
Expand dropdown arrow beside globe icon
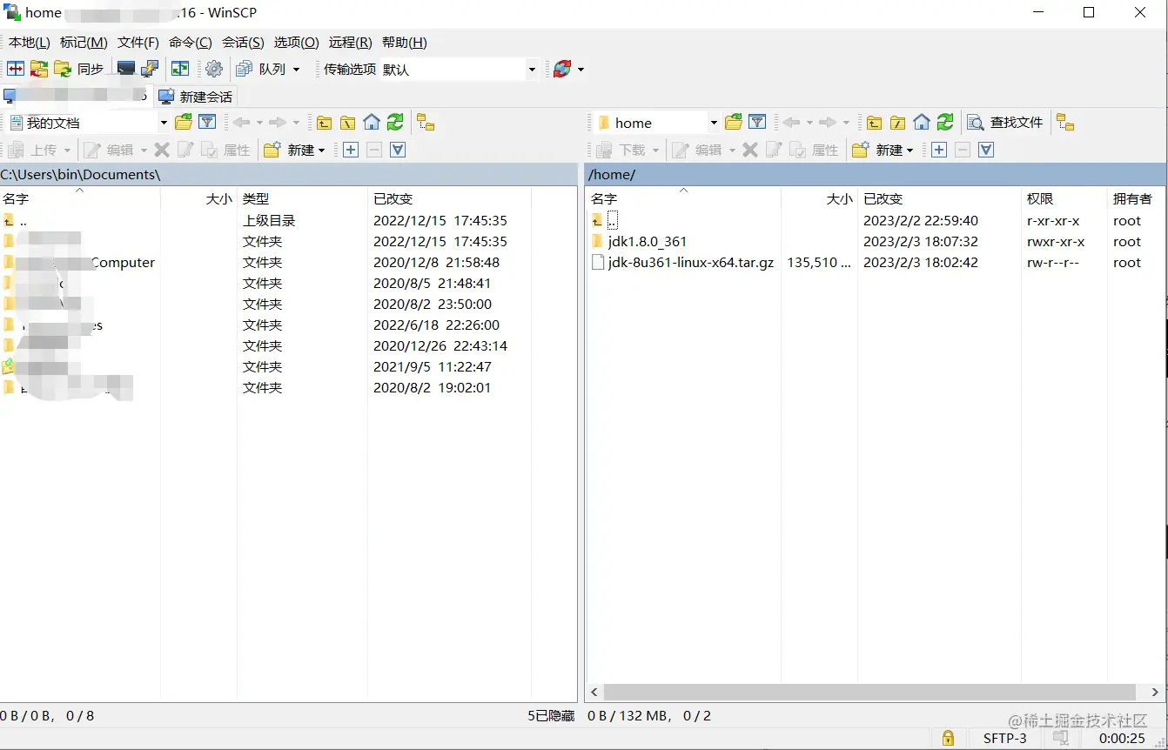point(581,69)
